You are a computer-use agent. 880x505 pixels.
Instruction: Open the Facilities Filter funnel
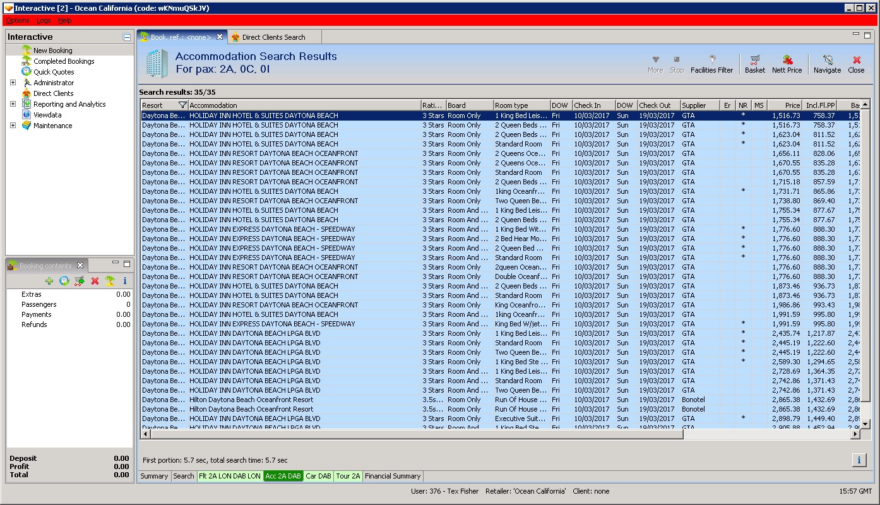tap(711, 64)
